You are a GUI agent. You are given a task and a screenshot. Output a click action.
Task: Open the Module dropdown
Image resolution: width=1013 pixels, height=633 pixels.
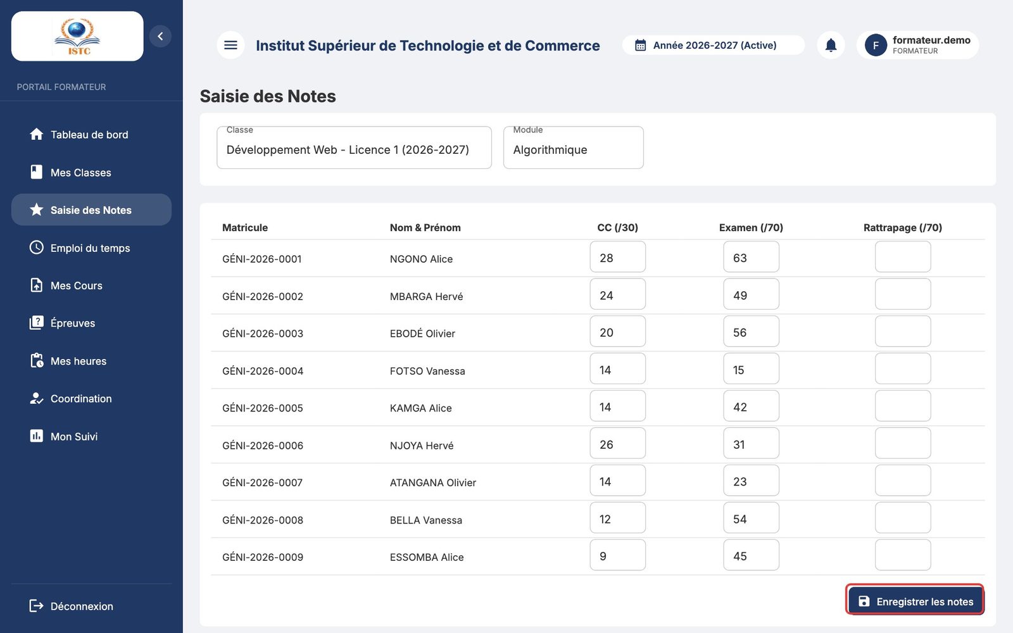pyautogui.click(x=574, y=147)
